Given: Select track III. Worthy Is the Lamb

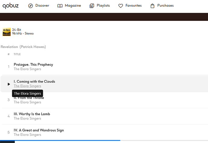Looking at the screenshot, I should click(32, 114).
